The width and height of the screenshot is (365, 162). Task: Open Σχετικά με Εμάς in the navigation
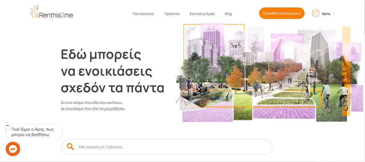[202, 14]
